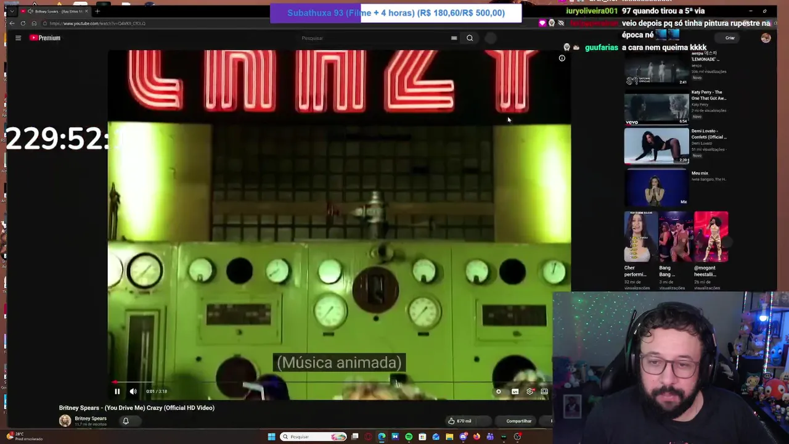Open the Katy Perry The One That Got Away thumbnail
The image size is (789, 444).
[x=656, y=107]
